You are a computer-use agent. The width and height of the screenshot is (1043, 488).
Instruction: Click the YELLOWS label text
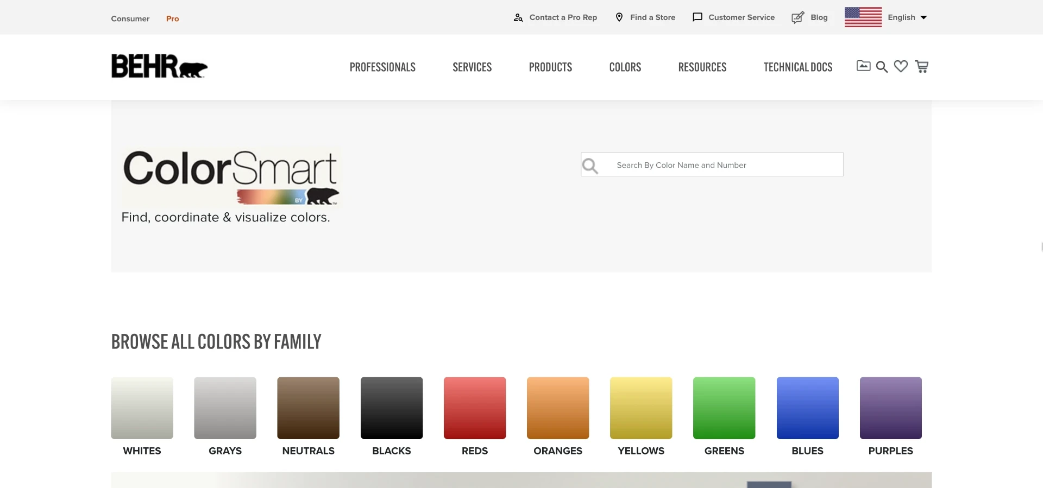coord(641,451)
